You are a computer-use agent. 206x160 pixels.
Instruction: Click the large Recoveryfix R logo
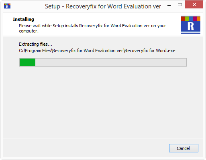[x=191, y=25]
